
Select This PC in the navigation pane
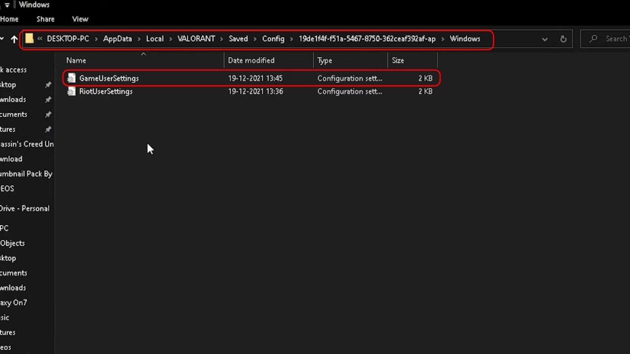tap(4, 228)
